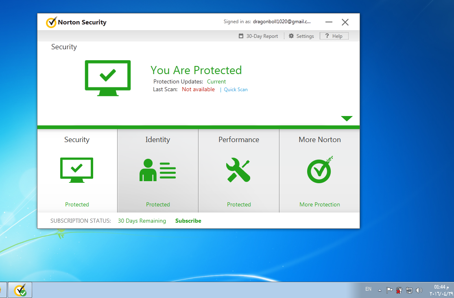Screen dimensions: 454x298
Task: Expand the green down arrow panel
Action: click(x=347, y=118)
